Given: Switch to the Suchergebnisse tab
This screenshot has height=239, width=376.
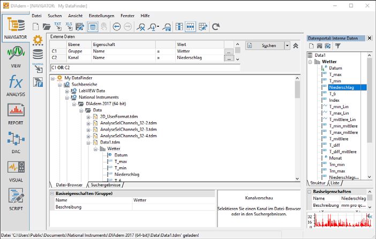Looking at the screenshot, I should 106,185.
